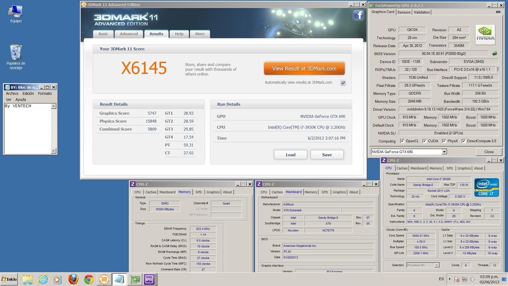The height and width of the screenshot is (286, 508).
Task: Toggle the OpenCL checkbox in GPU-Z
Action: tap(402, 141)
